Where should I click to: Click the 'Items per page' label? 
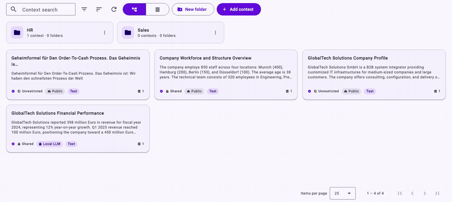(314, 193)
